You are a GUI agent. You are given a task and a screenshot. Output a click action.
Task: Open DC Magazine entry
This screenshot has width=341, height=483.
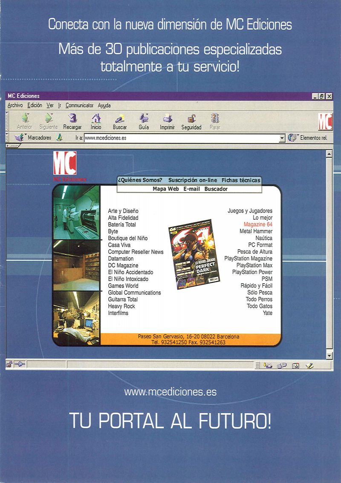coord(123,265)
